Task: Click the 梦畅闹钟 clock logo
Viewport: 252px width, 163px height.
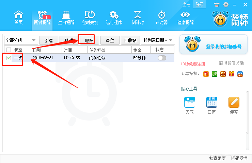Action: pos(220,19)
